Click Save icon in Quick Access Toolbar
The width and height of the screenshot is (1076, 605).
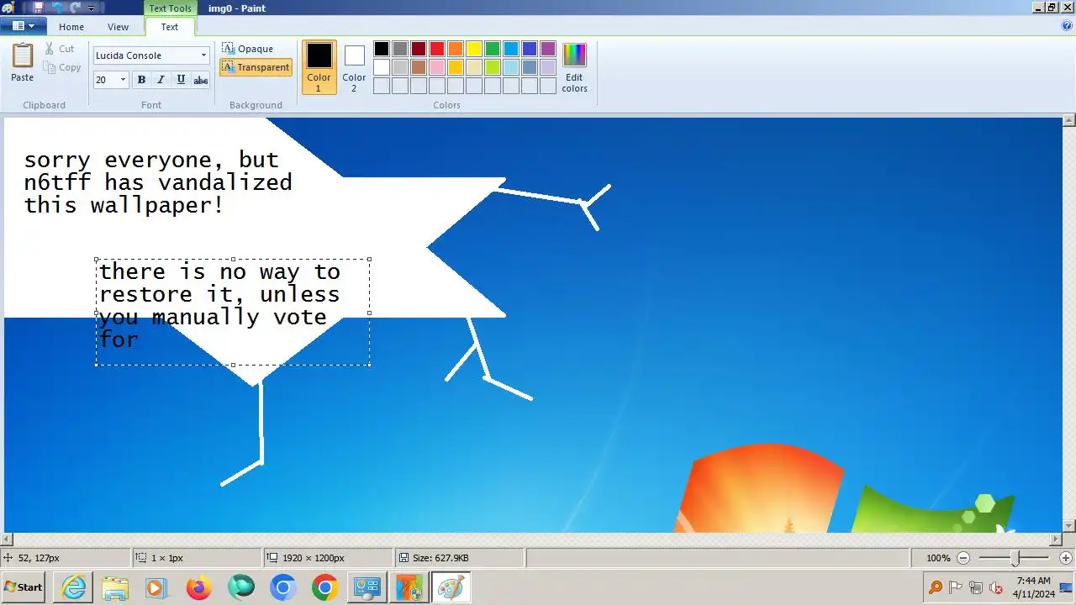[x=38, y=8]
